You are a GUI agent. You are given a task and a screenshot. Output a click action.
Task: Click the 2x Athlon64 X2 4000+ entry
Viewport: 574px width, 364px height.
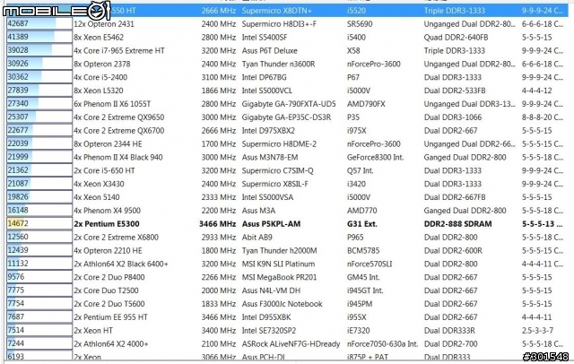(287, 344)
